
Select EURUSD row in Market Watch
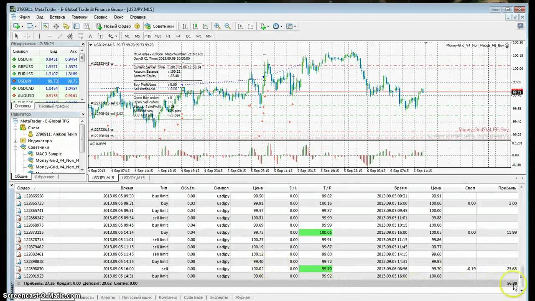point(45,74)
